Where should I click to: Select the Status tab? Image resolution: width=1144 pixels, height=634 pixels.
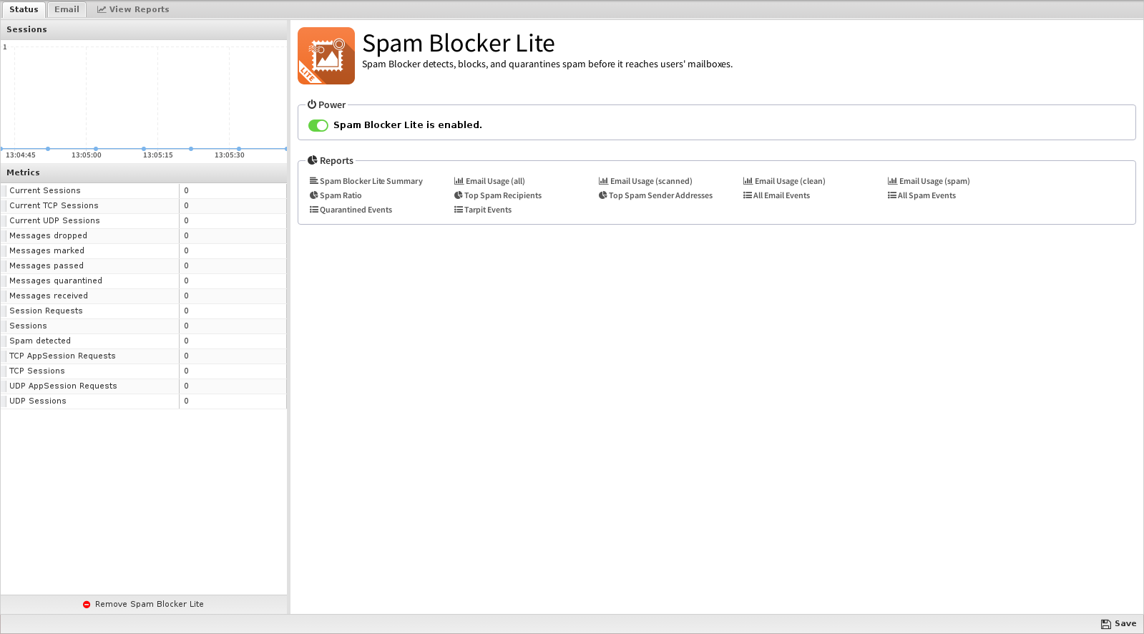coord(24,9)
